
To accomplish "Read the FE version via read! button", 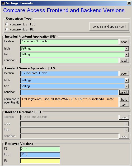I will 124,61.
